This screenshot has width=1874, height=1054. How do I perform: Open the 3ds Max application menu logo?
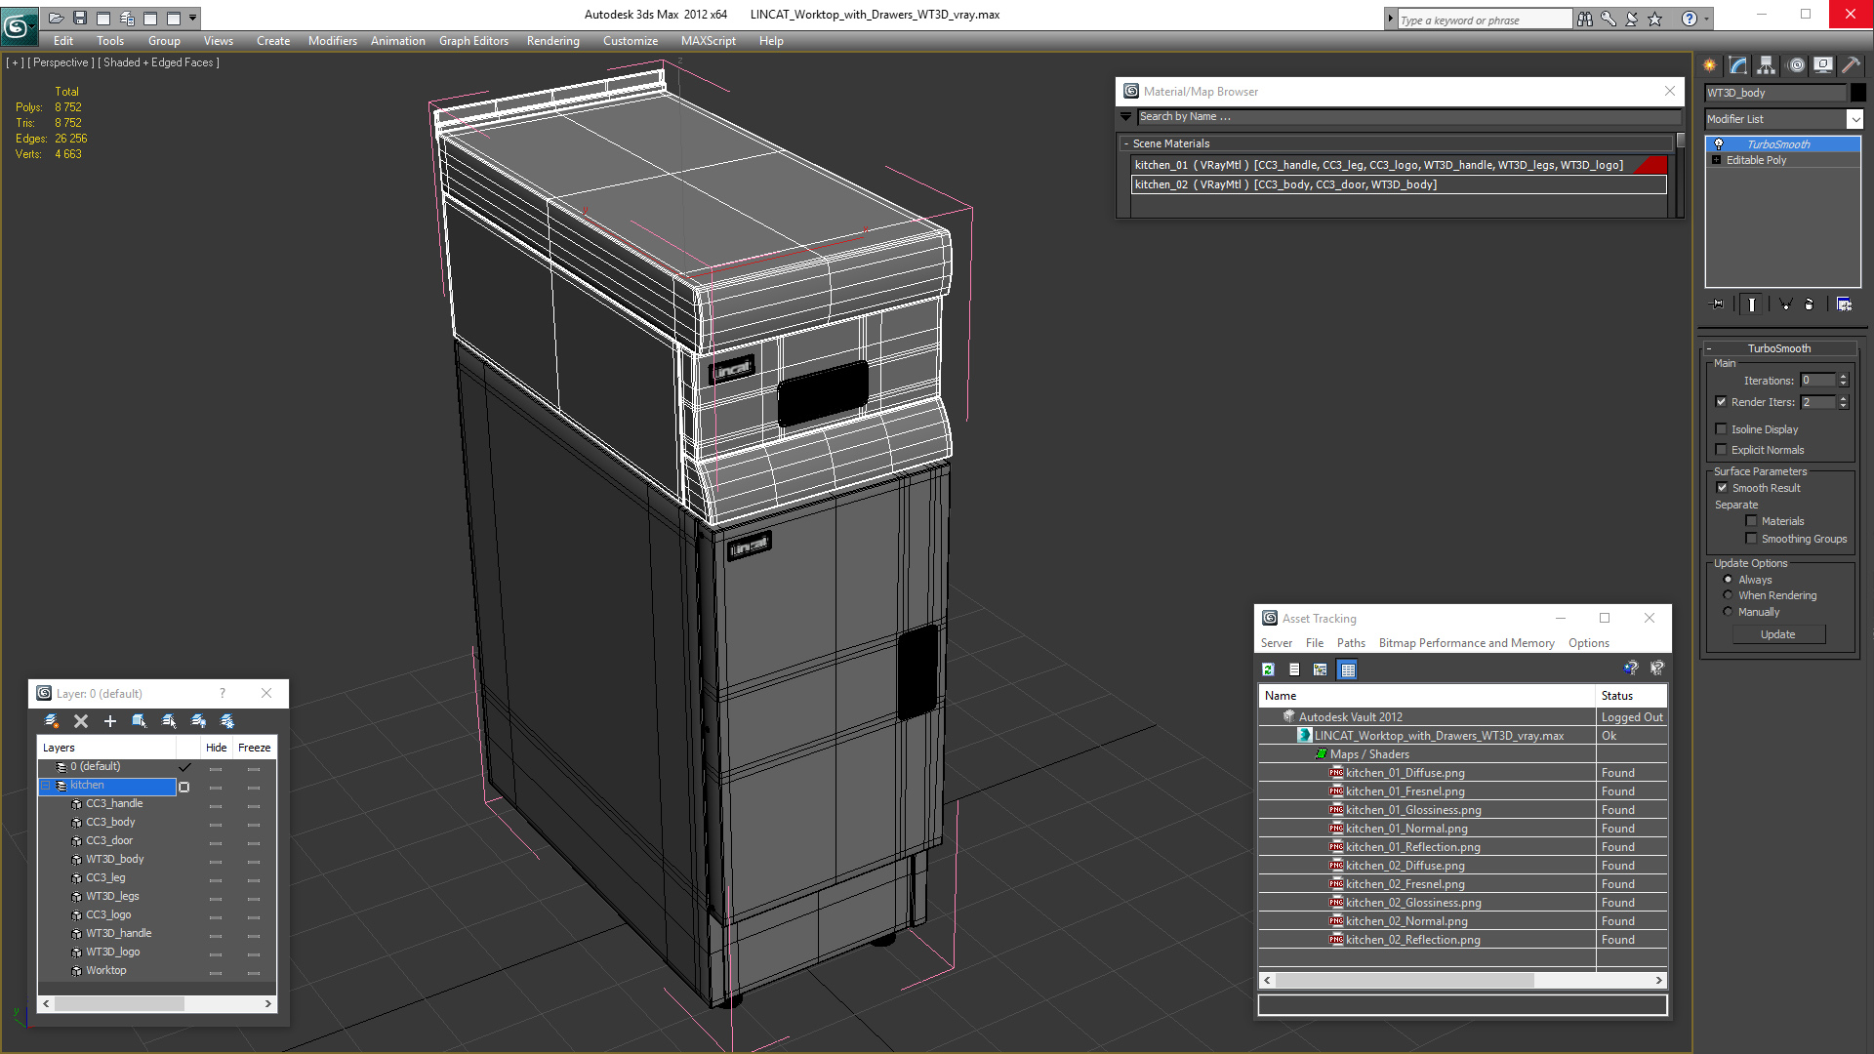pyautogui.click(x=18, y=25)
